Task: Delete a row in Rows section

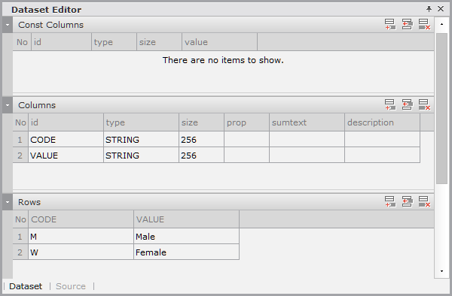Action: point(424,201)
